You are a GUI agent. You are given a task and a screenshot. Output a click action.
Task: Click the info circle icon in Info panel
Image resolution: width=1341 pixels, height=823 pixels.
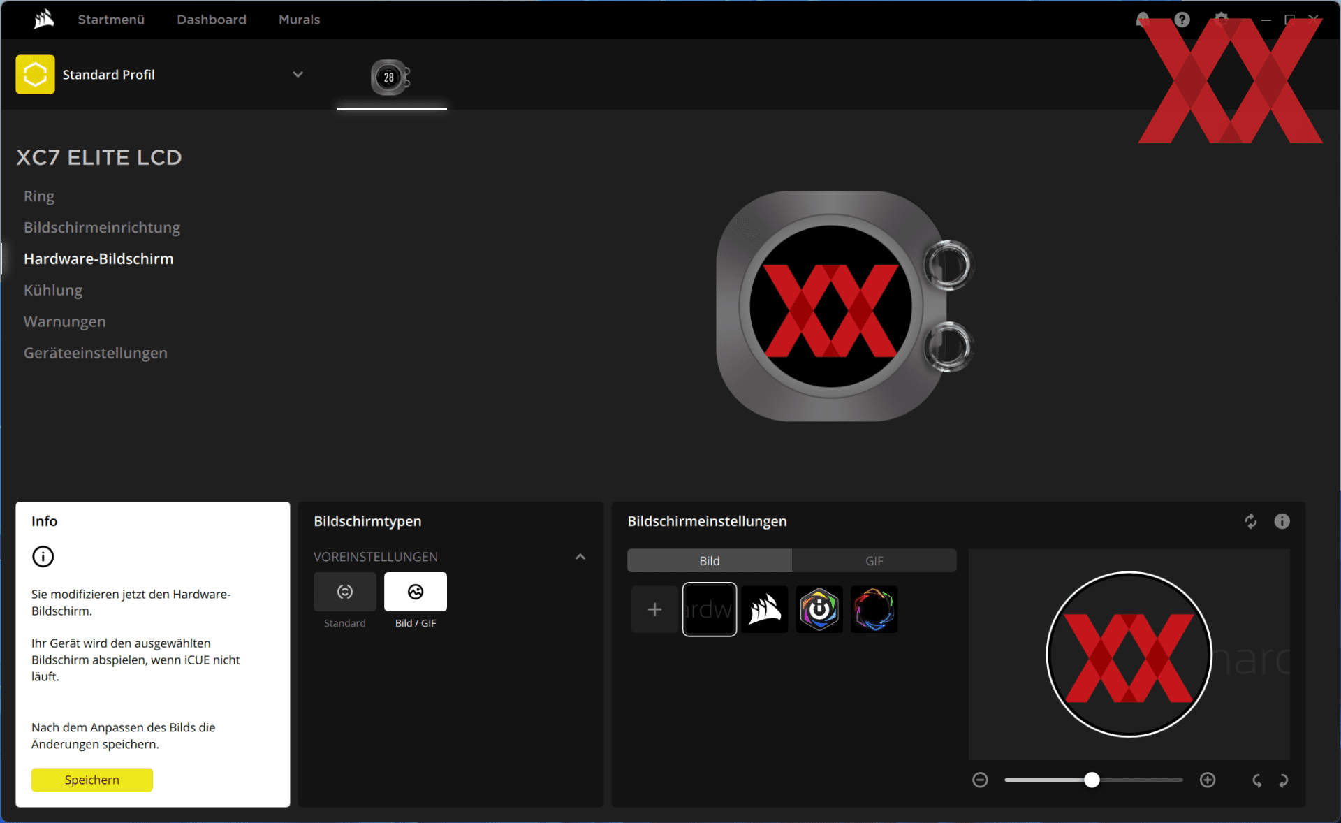[x=43, y=557]
